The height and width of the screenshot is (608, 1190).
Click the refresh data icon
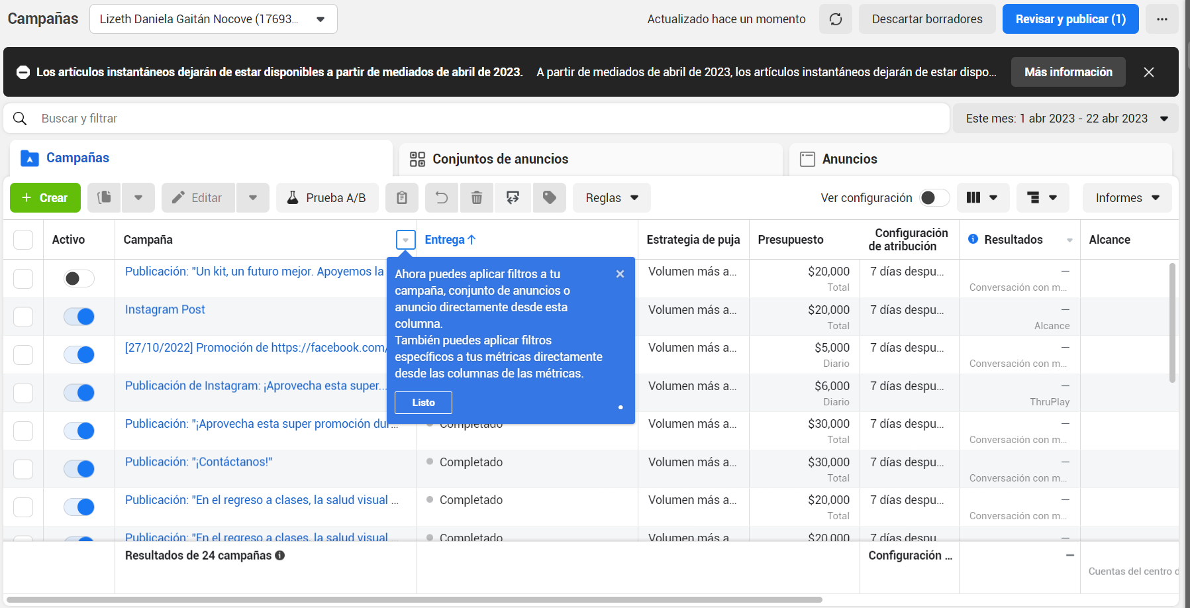pyautogui.click(x=836, y=19)
